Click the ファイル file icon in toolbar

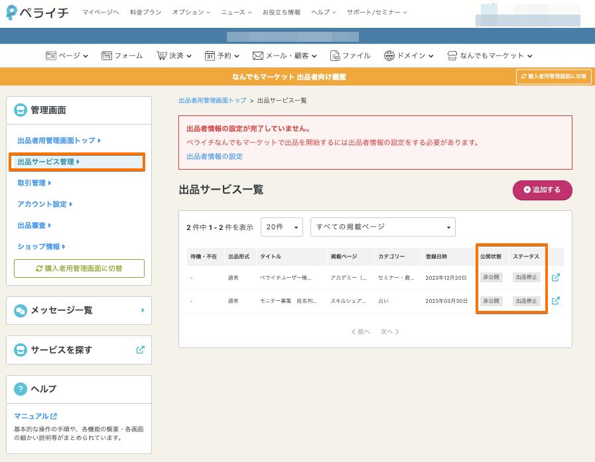335,56
